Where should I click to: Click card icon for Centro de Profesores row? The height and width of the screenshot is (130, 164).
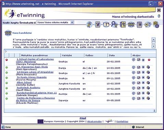click(139, 98)
